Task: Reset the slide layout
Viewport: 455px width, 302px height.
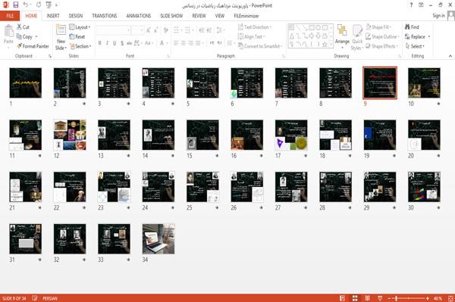Action: pyautogui.click(x=77, y=37)
